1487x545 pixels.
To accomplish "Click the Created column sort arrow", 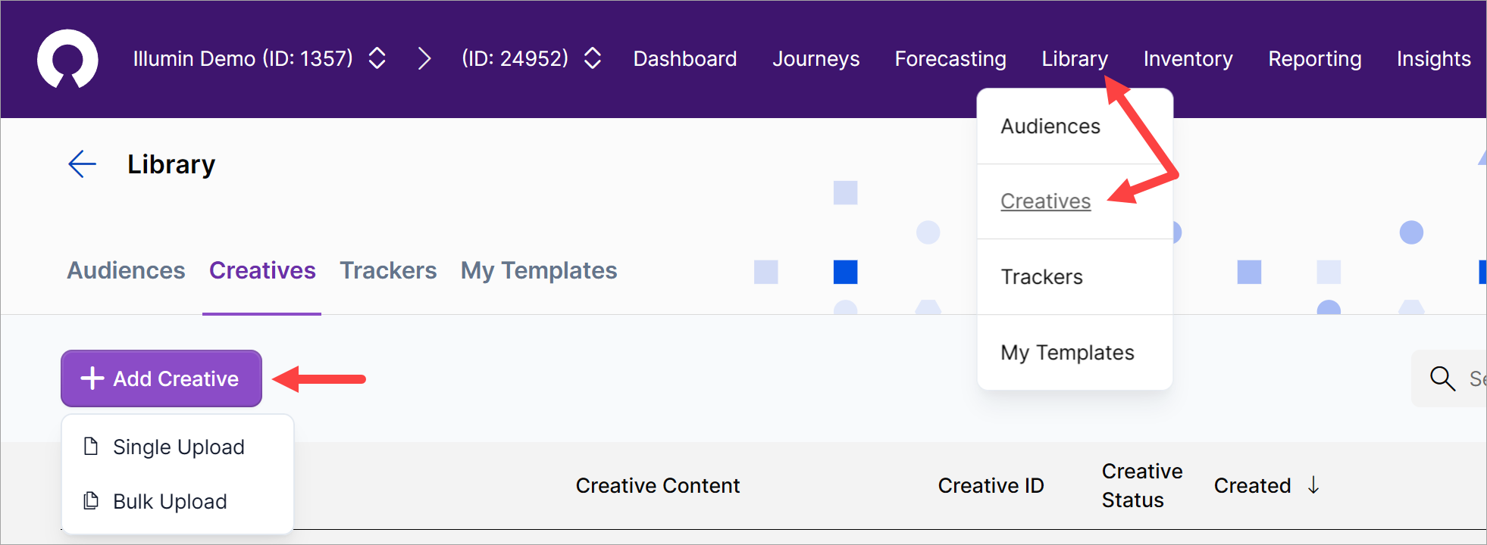I will [x=1313, y=485].
